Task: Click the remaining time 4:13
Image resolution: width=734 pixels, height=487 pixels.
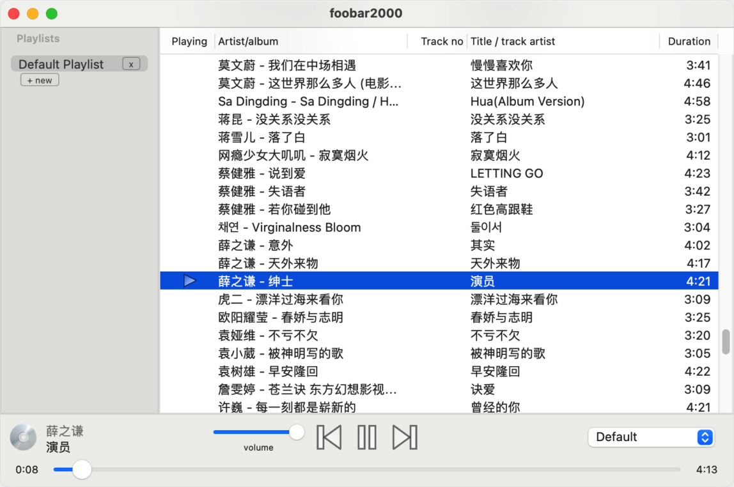Action: 707,469
